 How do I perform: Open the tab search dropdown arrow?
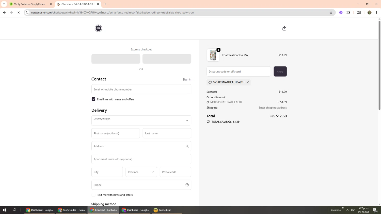pyautogui.click(x=4, y=4)
